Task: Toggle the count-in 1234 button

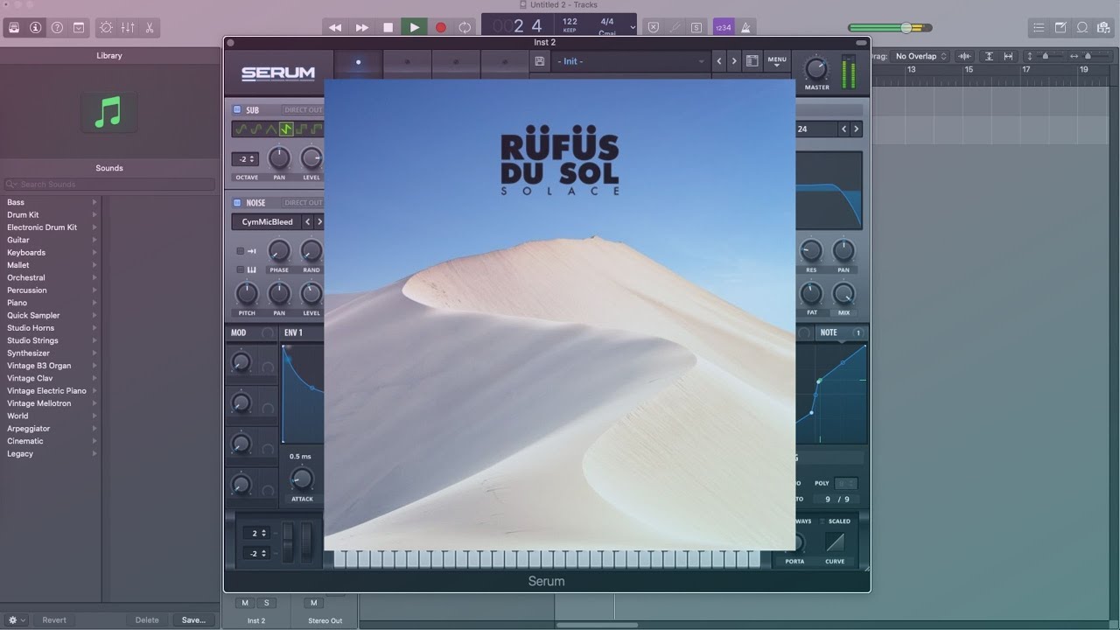Action: [724, 27]
